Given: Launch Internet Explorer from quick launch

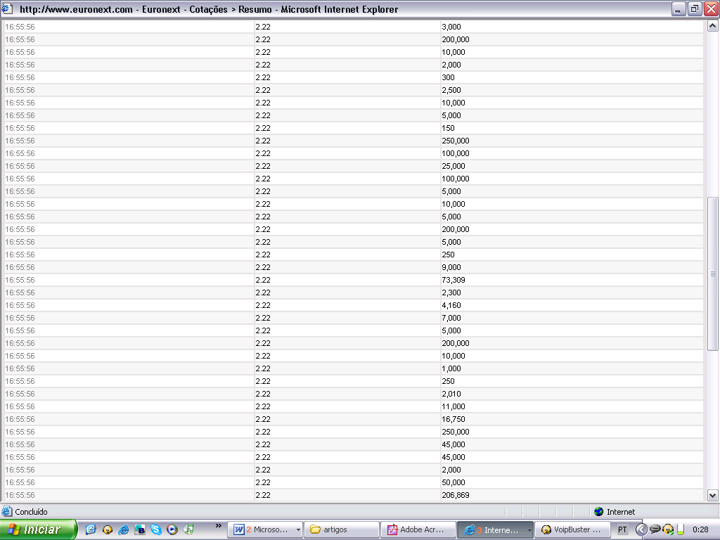Looking at the screenshot, I should point(123,529).
